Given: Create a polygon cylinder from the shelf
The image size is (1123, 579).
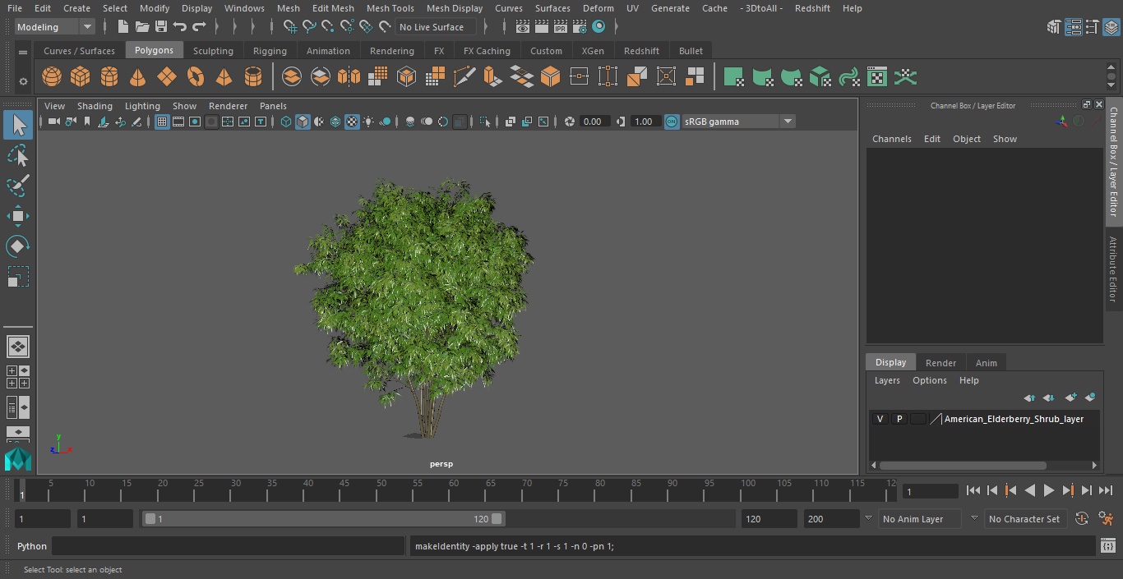Looking at the screenshot, I should (x=109, y=77).
